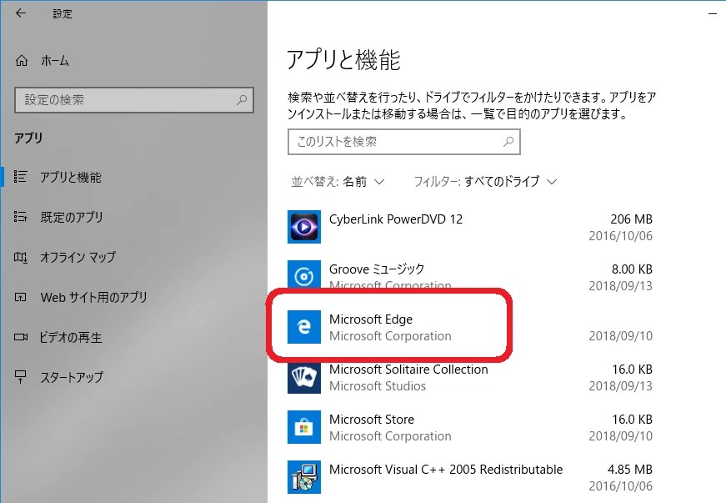
Task: Click the Microsoft Edge app icon
Action: coord(303,327)
